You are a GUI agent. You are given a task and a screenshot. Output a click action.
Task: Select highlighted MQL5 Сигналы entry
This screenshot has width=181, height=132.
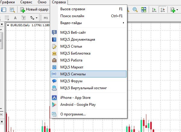88,74
